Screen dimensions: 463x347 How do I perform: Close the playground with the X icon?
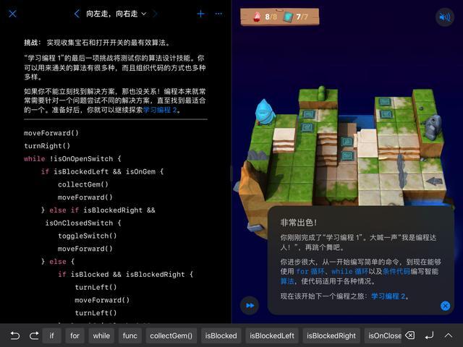click(x=12, y=14)
